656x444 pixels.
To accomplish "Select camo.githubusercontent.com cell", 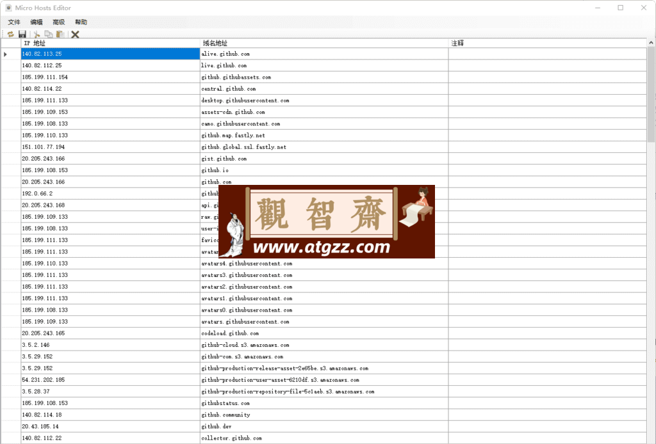I will point(324,124).
